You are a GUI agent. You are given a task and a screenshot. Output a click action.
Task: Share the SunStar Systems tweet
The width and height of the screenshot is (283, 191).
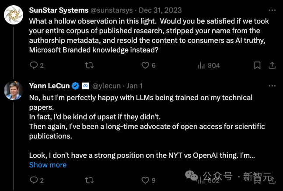tap(272, 66)
